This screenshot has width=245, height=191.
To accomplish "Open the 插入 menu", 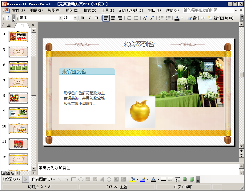I will 72,10.
